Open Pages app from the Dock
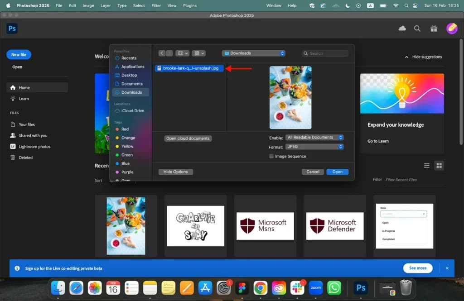The height and width of the screenshot is (301, 464). (187, 288)
